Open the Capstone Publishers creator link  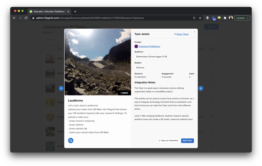click(x=150, y=46)
